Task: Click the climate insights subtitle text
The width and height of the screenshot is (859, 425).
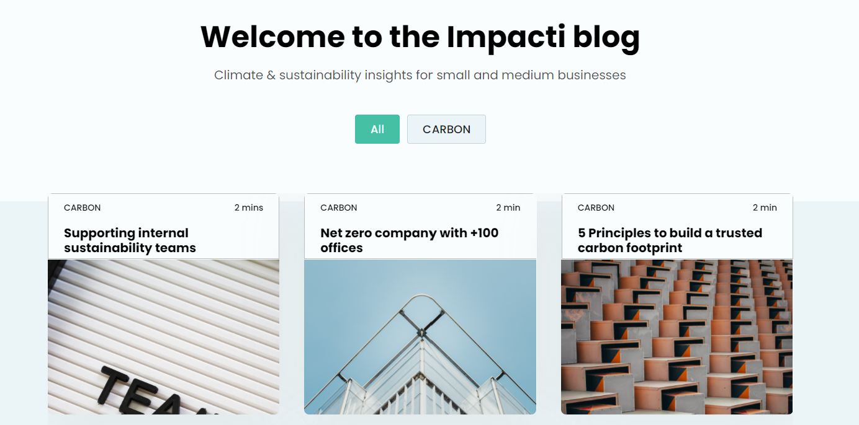Action: [x=420, y=75]
